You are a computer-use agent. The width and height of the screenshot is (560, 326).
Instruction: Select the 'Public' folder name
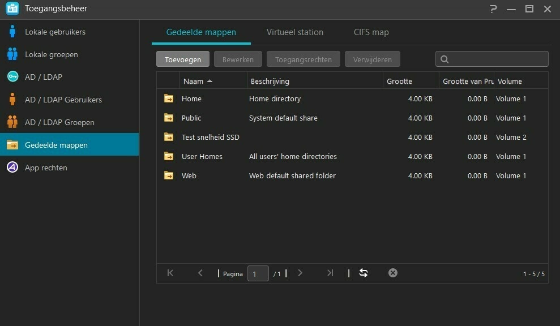(x=191, y=118)
